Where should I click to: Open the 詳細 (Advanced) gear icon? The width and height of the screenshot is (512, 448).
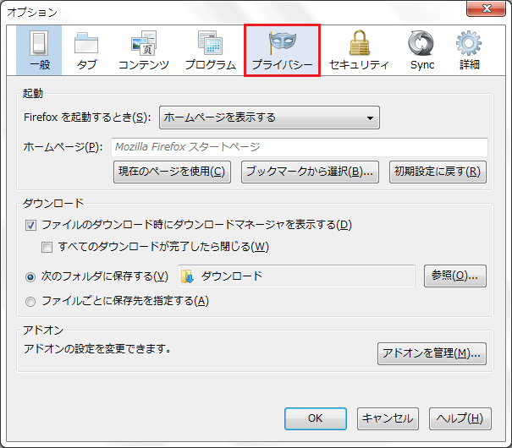tap(468, 43)
